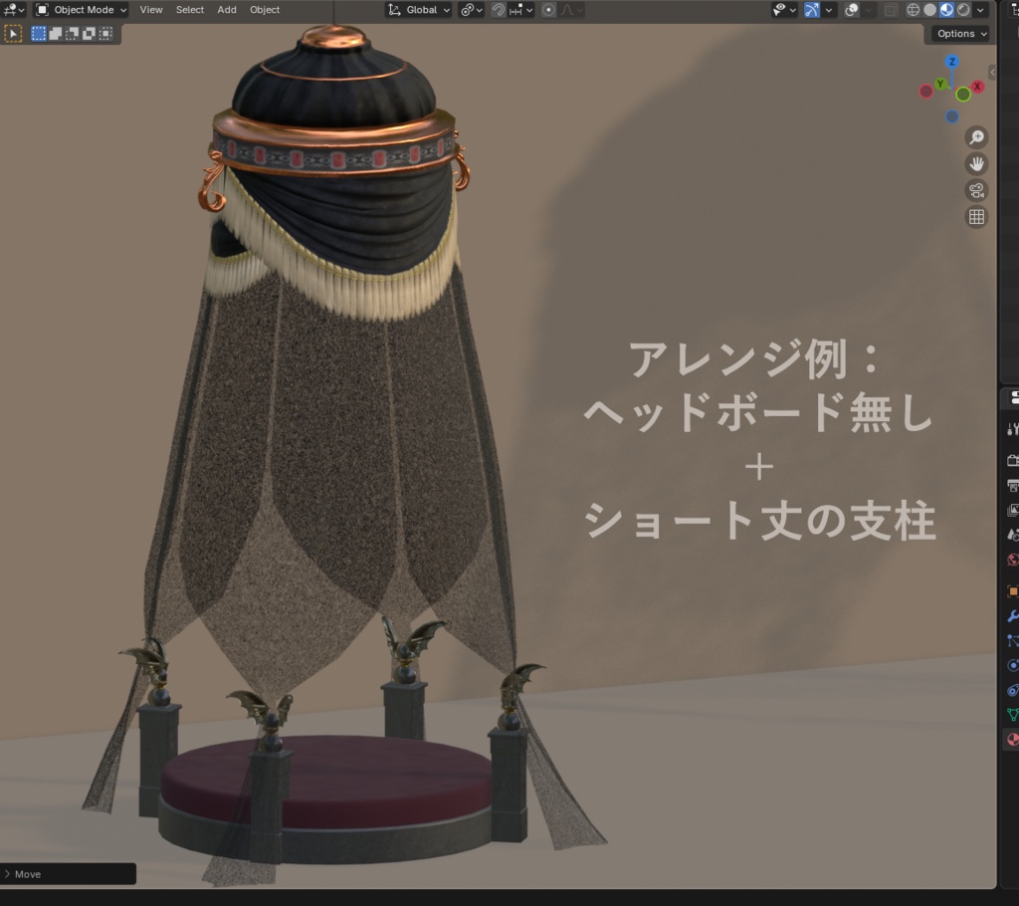1019x906 pixels.
Task: Click the Pan view hand icon
Action: pyautogui.click(x=976, y=164)
